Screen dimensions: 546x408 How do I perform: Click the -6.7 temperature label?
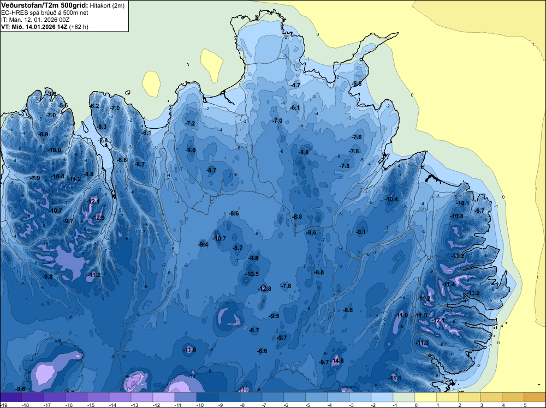click(480, 211)
